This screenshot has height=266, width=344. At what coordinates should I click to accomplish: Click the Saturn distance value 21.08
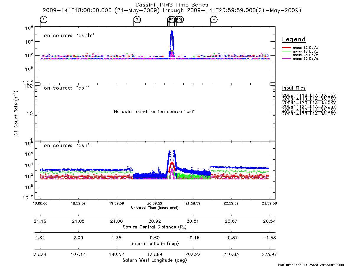click(x=78, y=221)
